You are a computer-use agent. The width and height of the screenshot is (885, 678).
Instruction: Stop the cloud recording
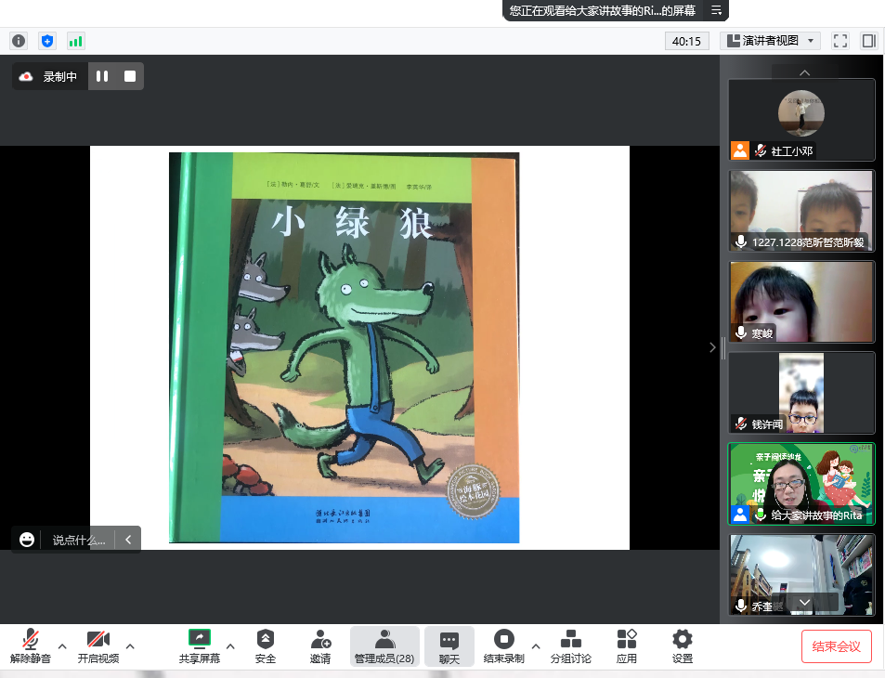point(130,76)
